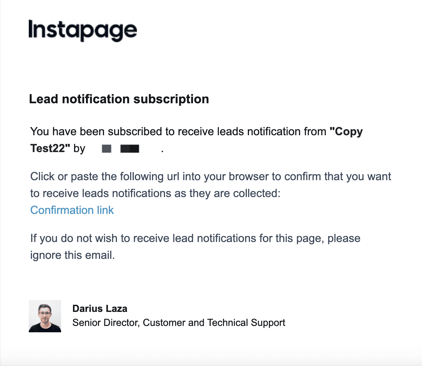Click the 'Lead notification subscription' heading
Viewport: 422px width, 366px height.
click(x=119, y=99)
